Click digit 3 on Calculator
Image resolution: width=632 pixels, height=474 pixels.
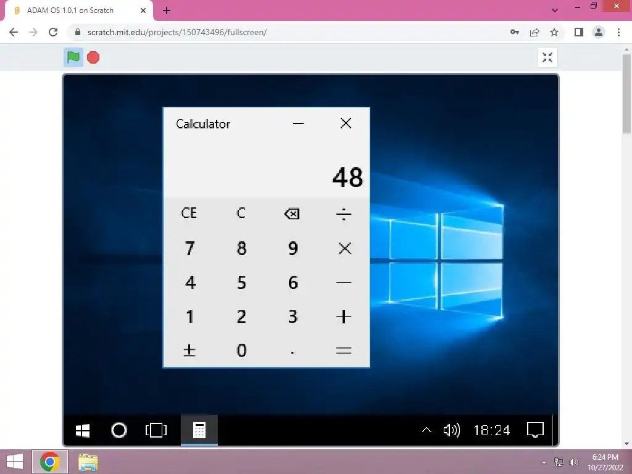point(293,317)
